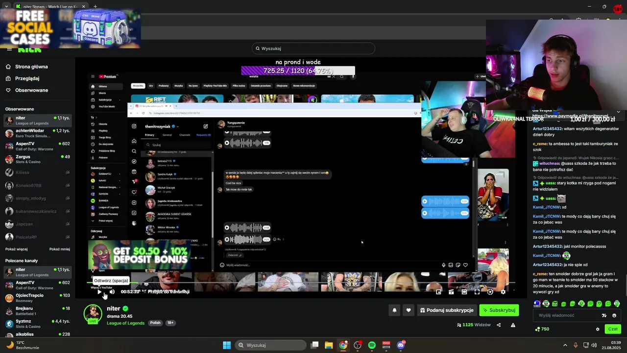
Task: Open Discord from taskbar
Action: 401,345
